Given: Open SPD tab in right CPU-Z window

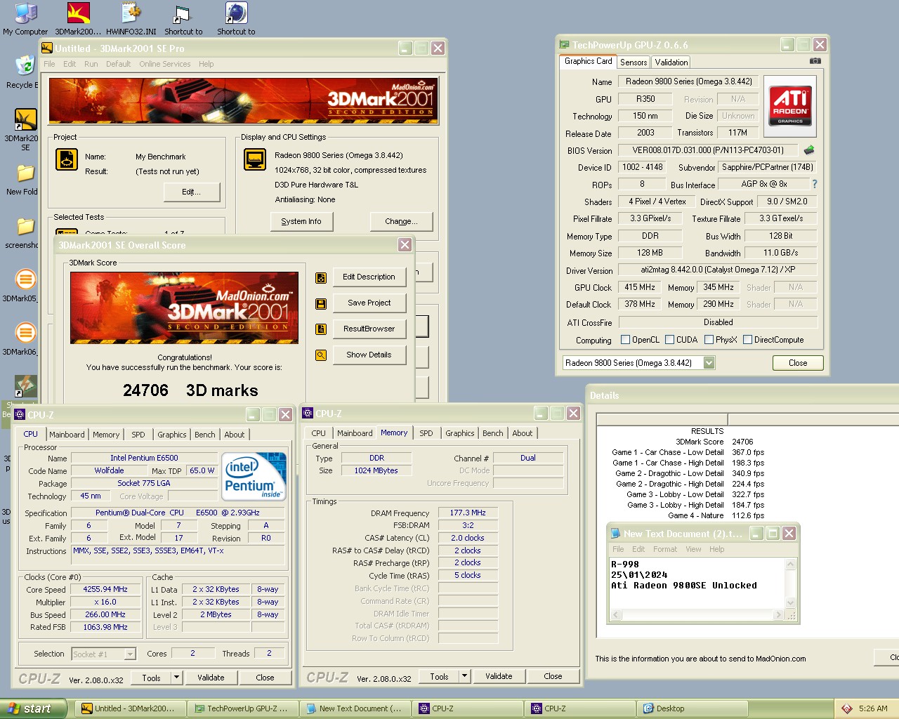Looking at the screenshot, I should (426, 433).
